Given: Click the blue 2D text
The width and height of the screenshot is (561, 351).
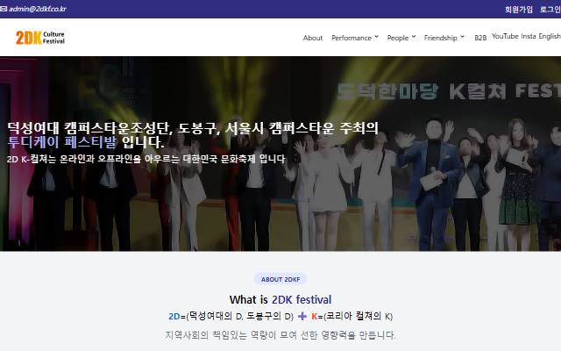Looking at the screenshot, I should 174,317.
